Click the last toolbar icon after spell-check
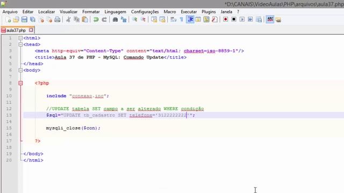This screenshot has height=193, width=344. coord(278,20)
